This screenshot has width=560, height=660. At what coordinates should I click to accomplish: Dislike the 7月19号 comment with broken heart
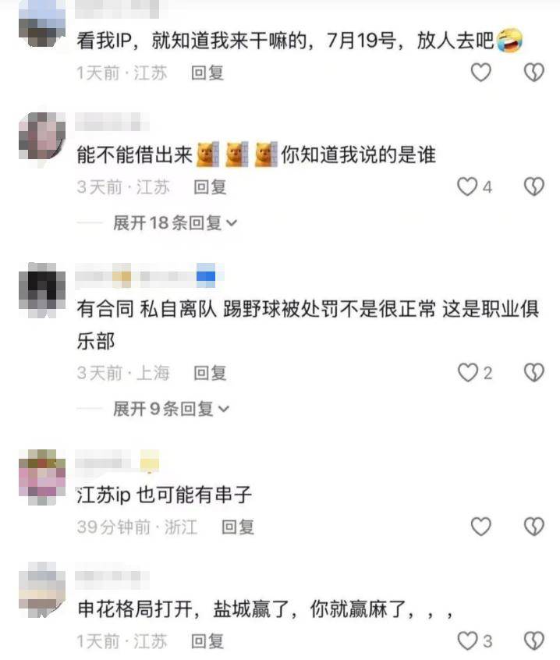[x=534, y=73]
